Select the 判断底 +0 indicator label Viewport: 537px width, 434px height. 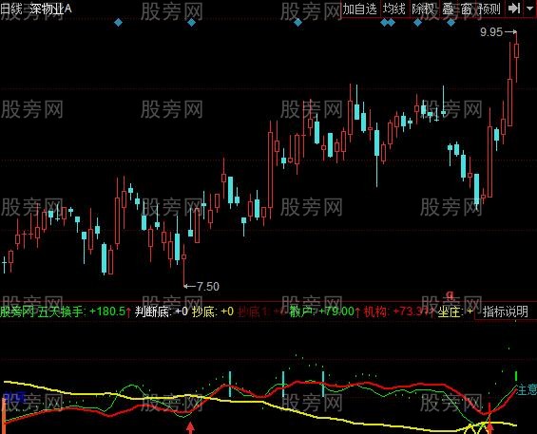[162, 311]
